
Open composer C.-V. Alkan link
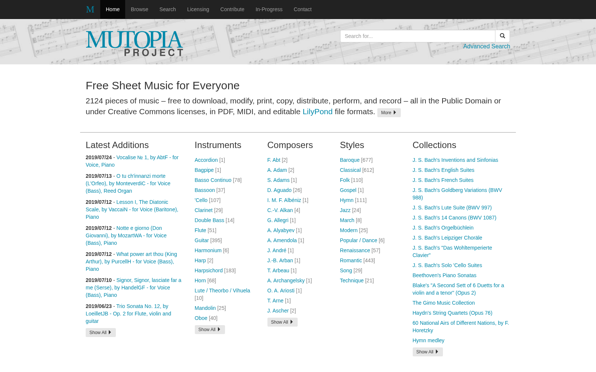tap(280, 210)
